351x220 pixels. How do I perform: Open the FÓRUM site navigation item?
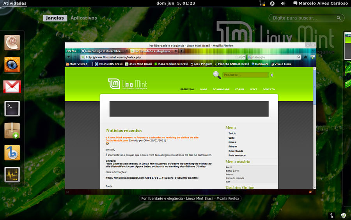point(240,89)
